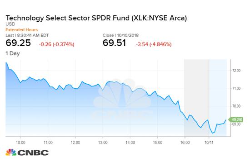Click the CNBC peacock logo icon
This screenshot has height=167, width=250.
point(11,153)
